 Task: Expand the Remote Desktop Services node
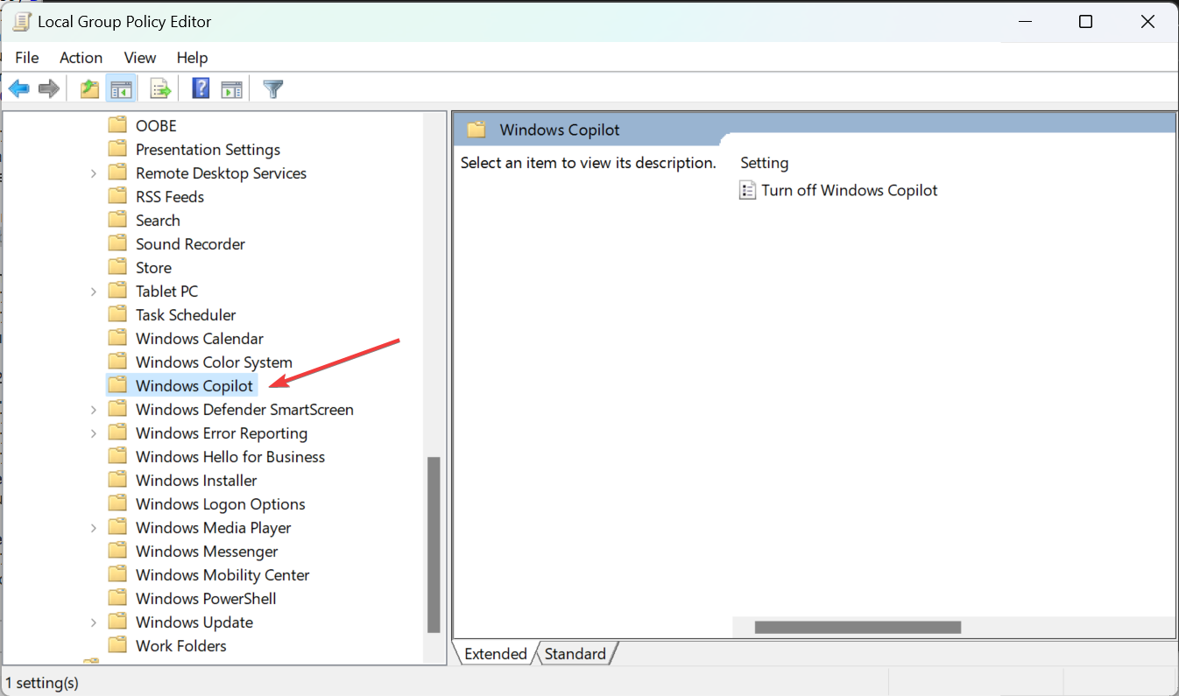[94, 173]
